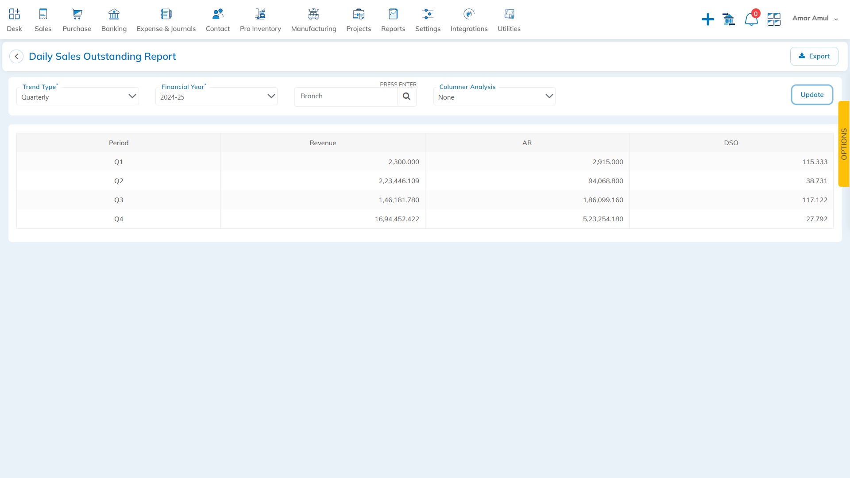The width and height of the screenshot is (850, 478).
Task: Click the AR column header
Action: point(527,143)
